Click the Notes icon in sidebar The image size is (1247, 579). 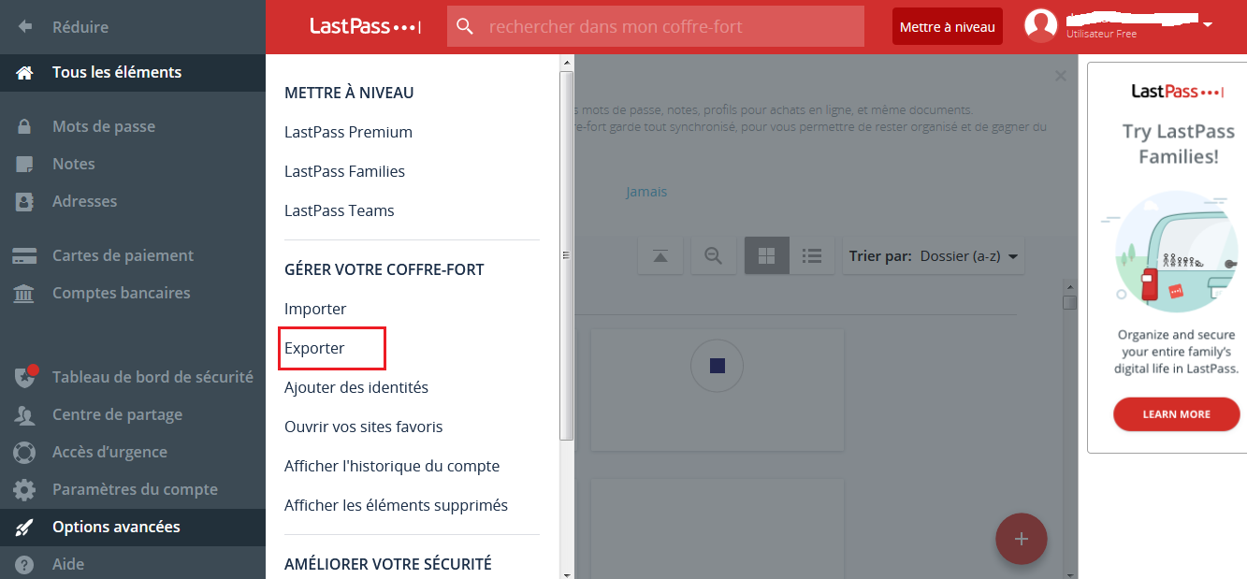tap(24, 164)
